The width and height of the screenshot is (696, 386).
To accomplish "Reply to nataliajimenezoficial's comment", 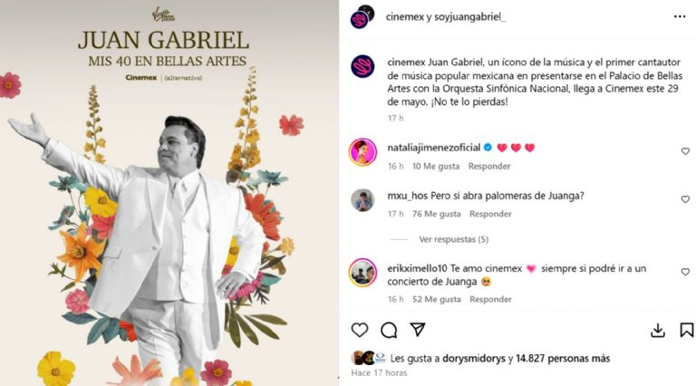I will (489, 167).
